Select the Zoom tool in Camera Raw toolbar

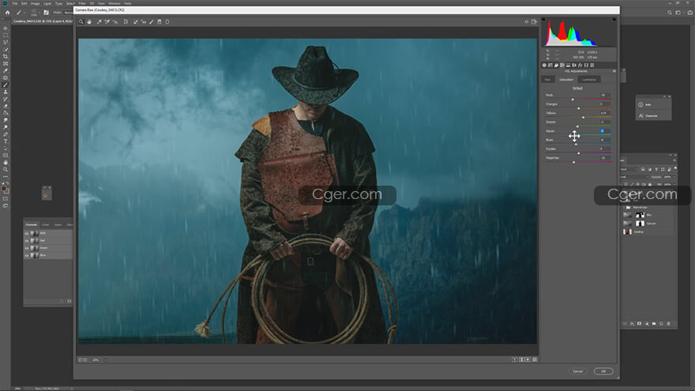(81, 22)
